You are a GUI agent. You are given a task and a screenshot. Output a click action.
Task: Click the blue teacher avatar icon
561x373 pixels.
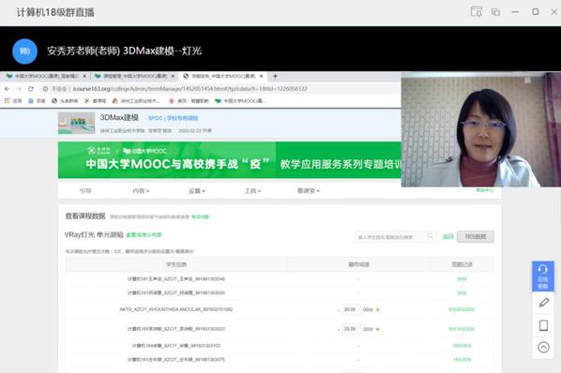tap(24, 52)
